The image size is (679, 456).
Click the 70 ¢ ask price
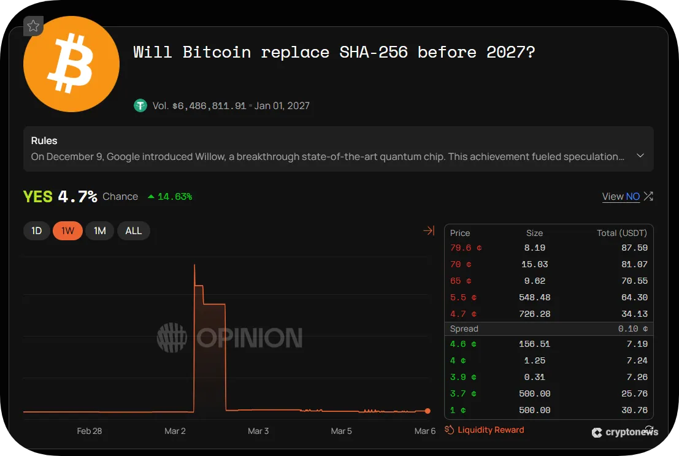pos(461,264)
